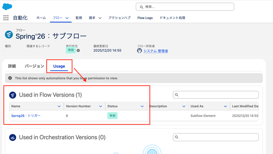Switch to the 詳細 tab
This screenshot has height=154, width=273.
point(12,66)
